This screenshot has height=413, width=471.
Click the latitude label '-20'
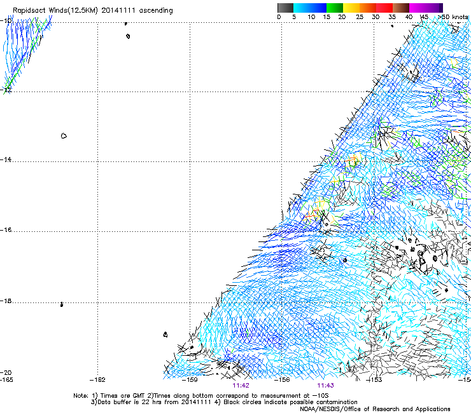point(6,372)
